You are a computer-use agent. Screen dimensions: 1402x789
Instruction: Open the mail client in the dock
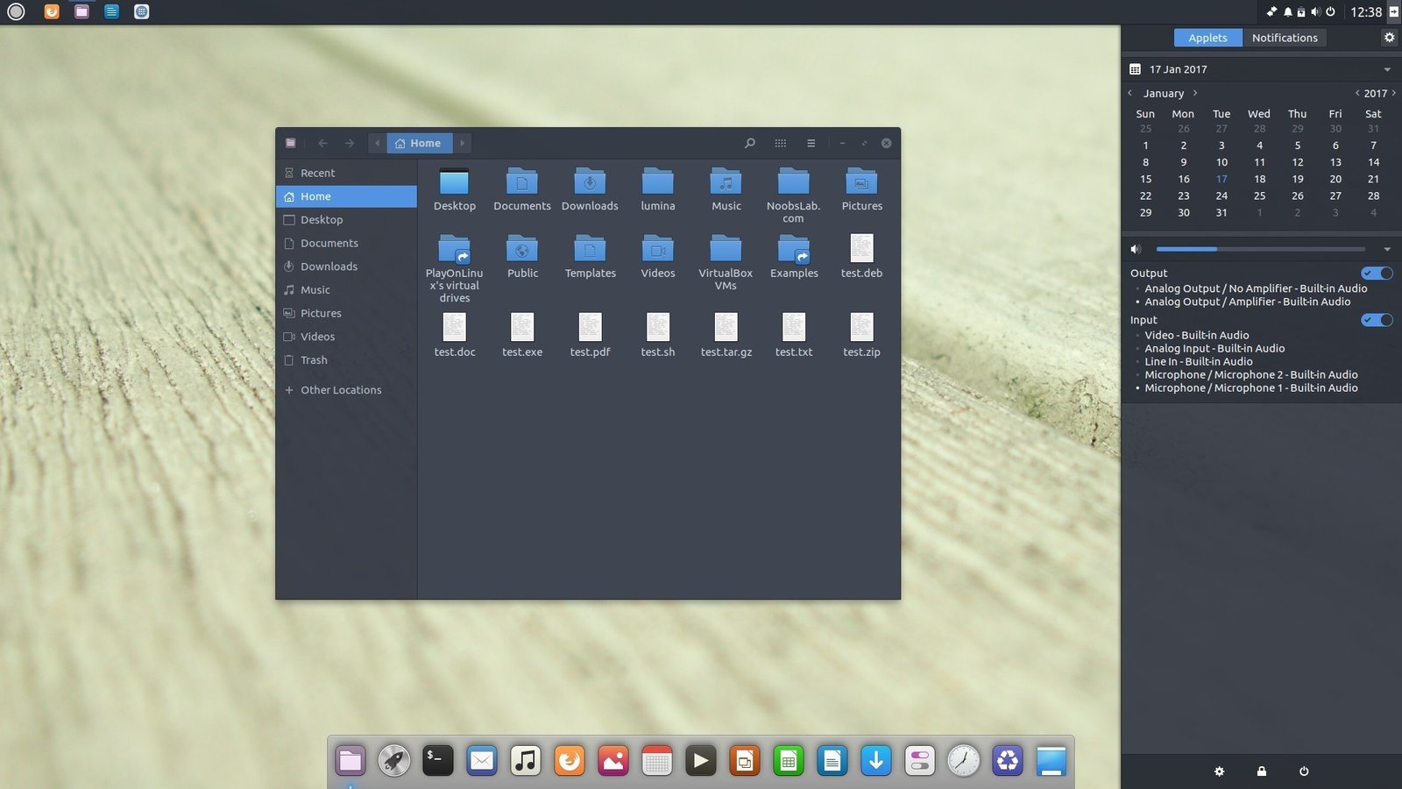[x=481, y=760]
